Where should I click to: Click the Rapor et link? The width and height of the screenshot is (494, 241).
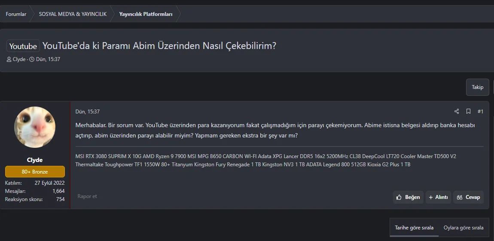tap(87, 196)
